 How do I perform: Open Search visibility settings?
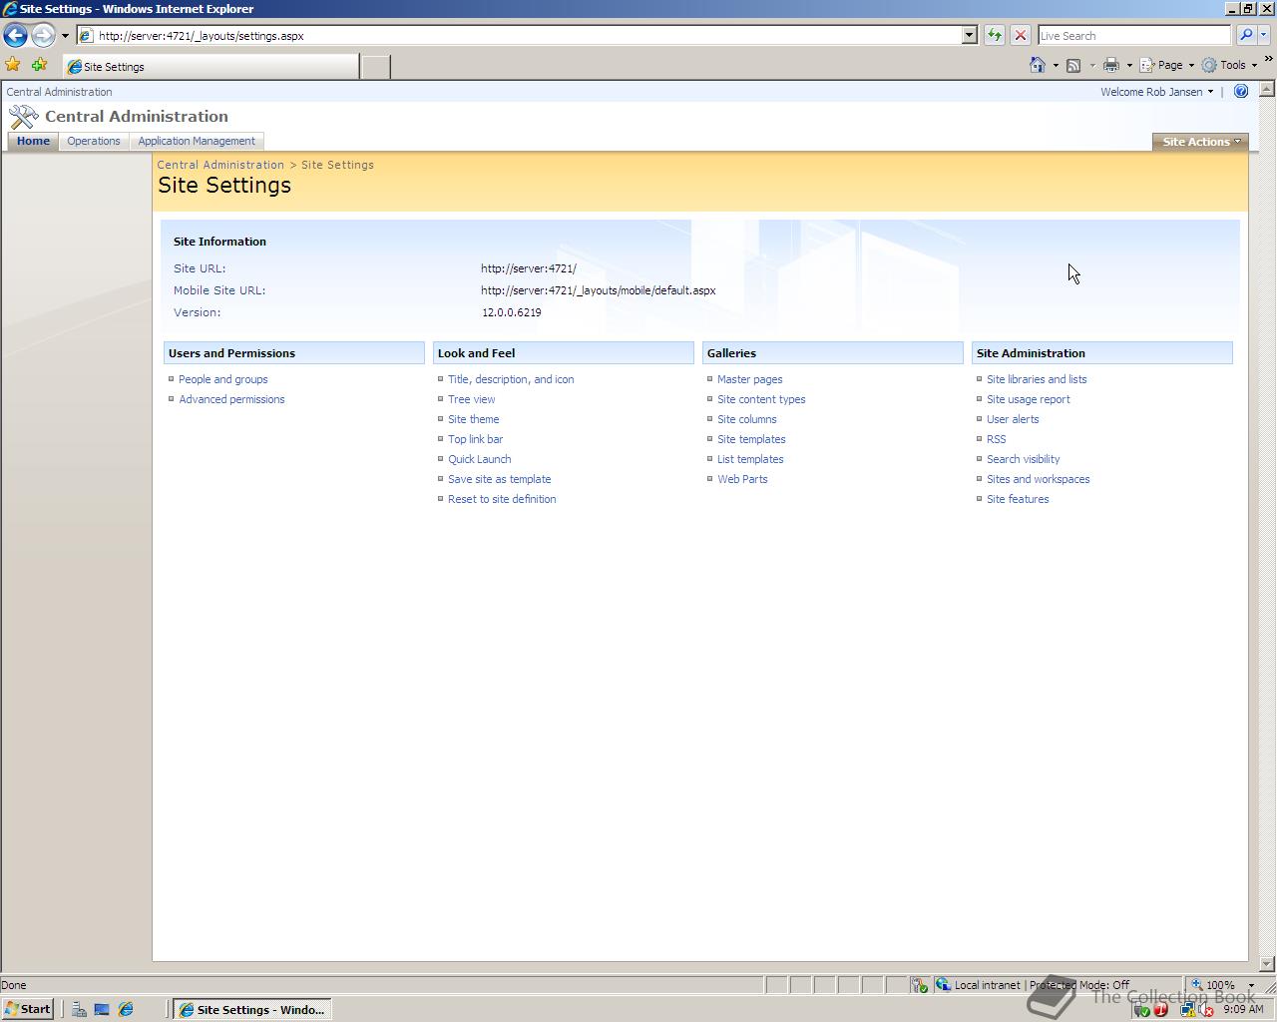pos(1024,459)
